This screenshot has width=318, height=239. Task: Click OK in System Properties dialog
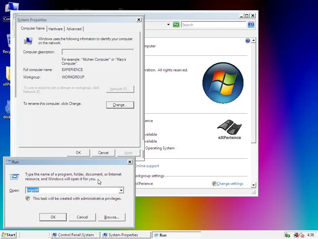coord(78,152)
